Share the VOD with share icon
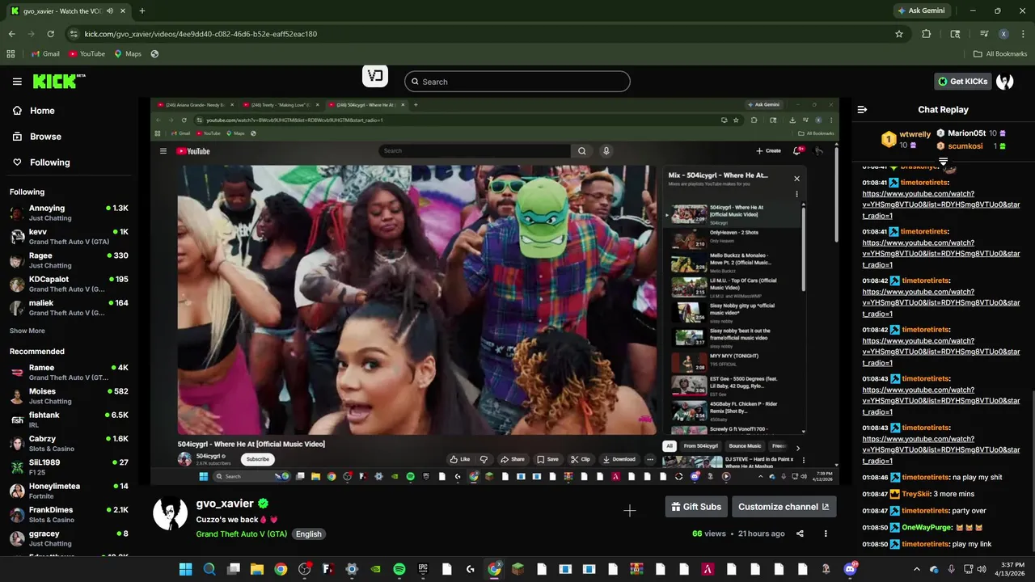 click(800, 533)
